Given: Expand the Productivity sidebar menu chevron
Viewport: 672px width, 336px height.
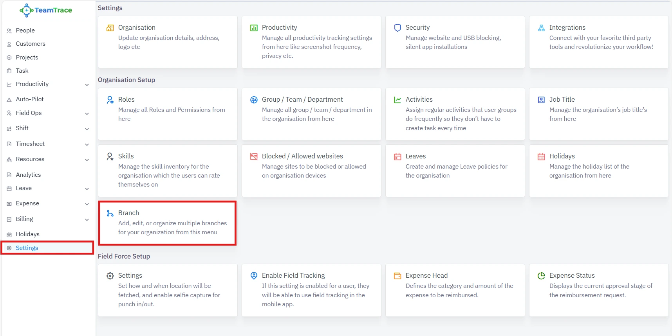Looking at the screenshot, I should tap(87, 84).
